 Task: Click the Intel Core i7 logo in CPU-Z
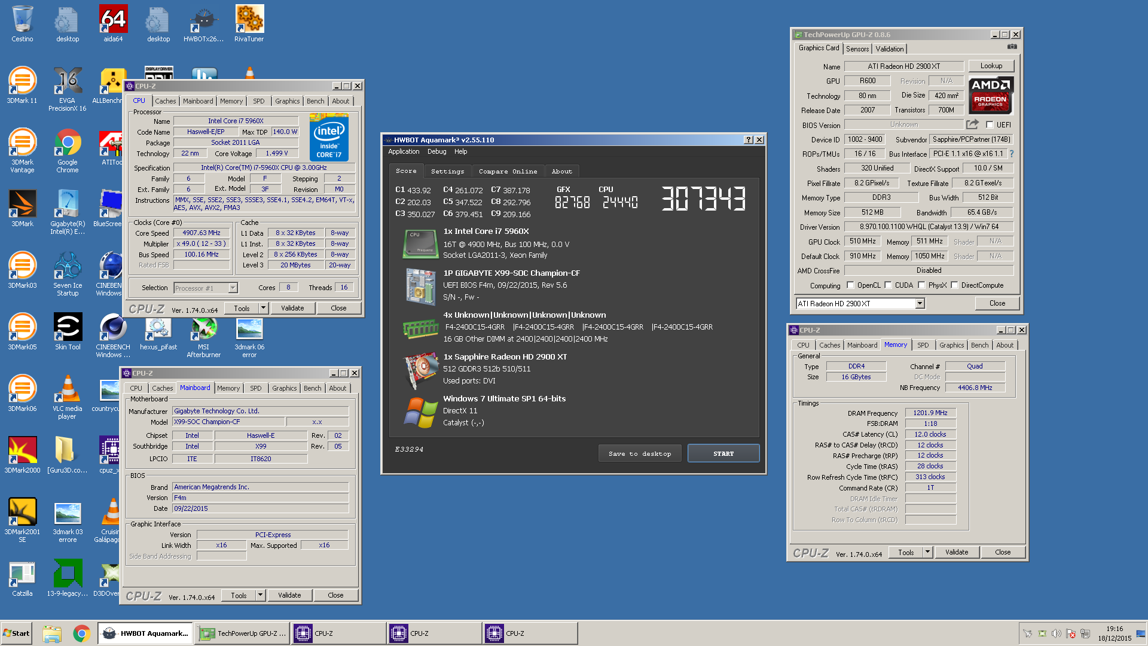(x=329, y=138)
